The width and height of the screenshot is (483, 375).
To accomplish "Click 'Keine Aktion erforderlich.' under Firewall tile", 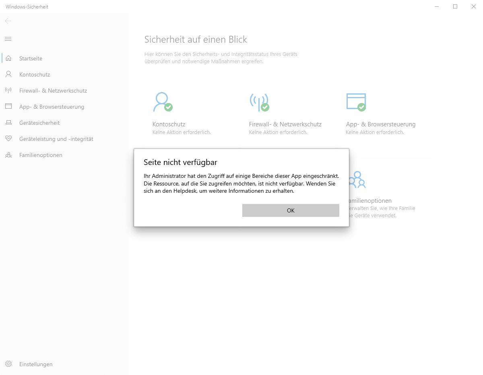I will [278, 132].
